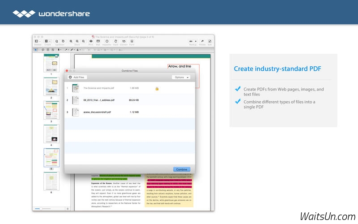Open the Form toolbar icon

(132, 41)
